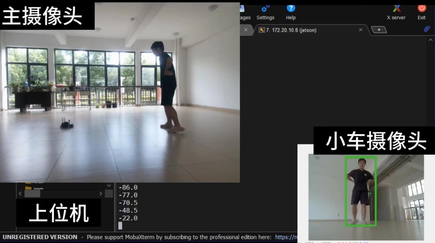The width and height of the screenshot is (435, 243).
Task: Click the terminal cursor below -22.0
Action: [120, 226]
